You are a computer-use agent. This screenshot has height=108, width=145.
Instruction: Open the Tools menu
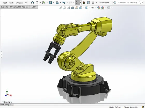pyautogui.click(x=11, y=3)
